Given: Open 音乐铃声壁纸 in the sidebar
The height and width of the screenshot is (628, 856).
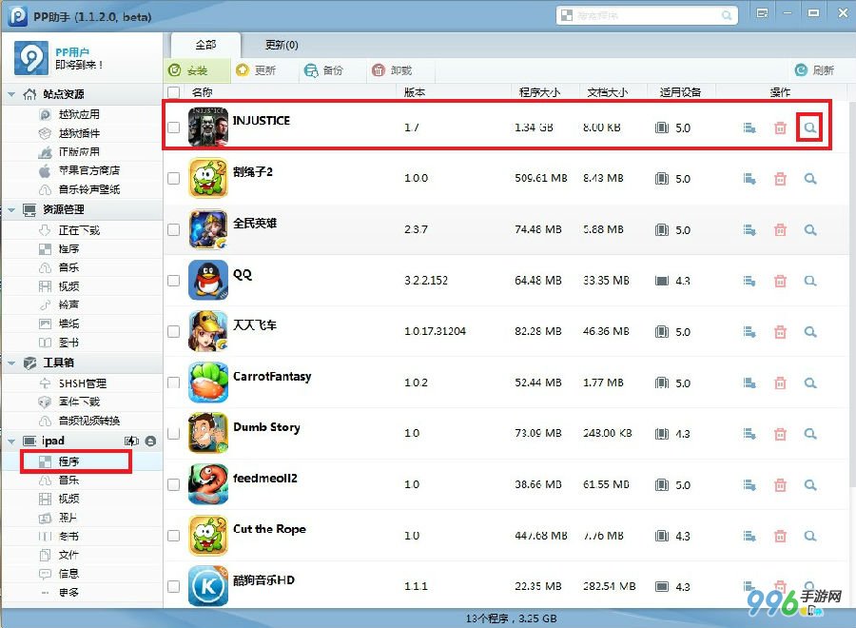Looking at the screenshot, I should pos(89,189).
